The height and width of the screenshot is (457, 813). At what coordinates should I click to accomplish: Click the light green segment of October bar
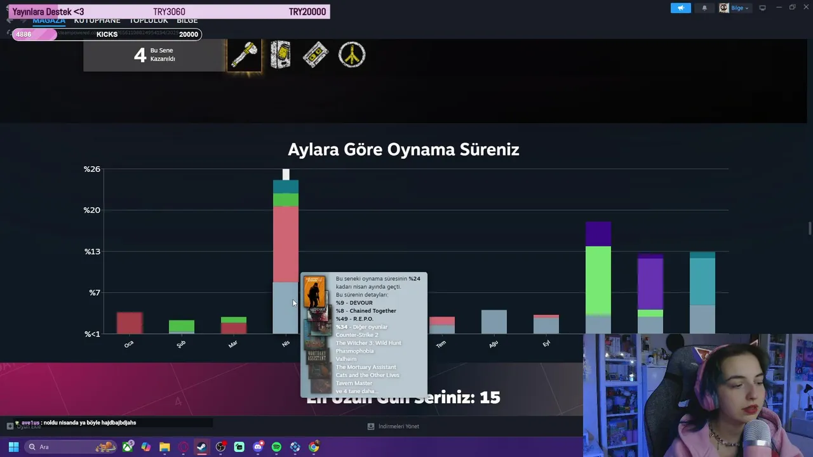(598, 281)
